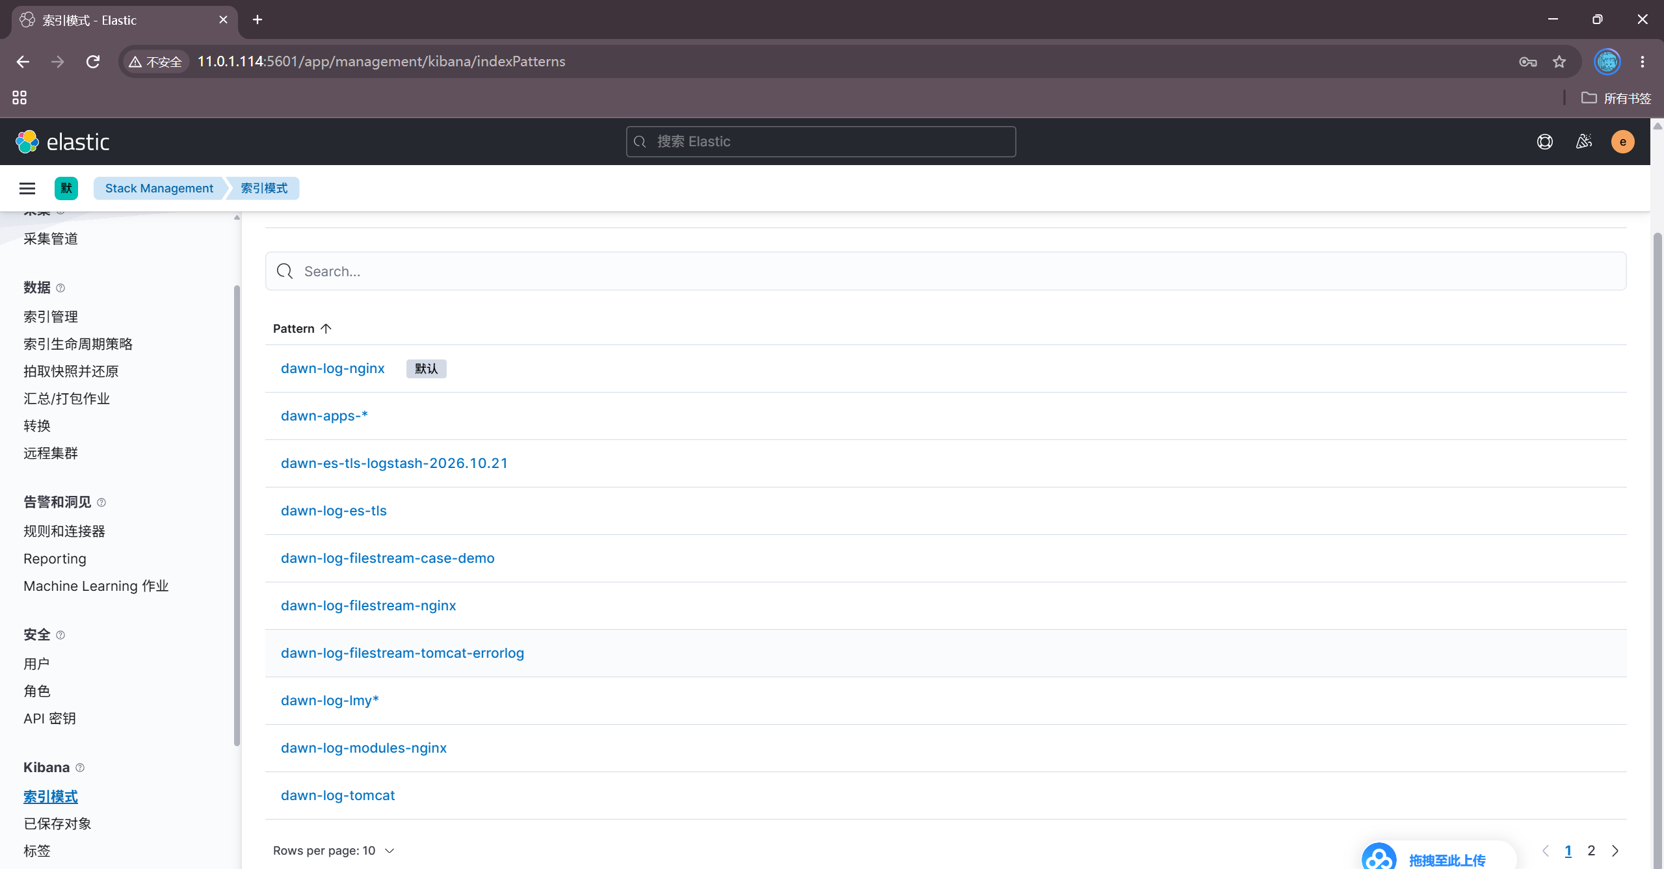The height and width of the screenshot is (869, 1664).
Task: Reload the browser page
Action: pos(93,62)
